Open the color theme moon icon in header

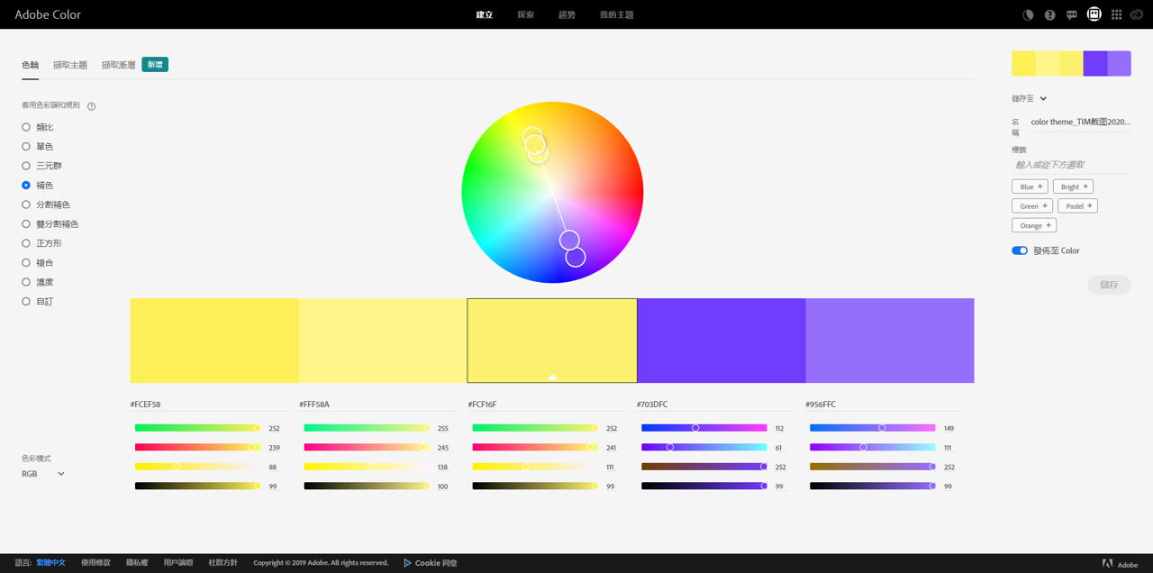(1028, 15)
